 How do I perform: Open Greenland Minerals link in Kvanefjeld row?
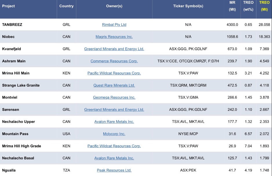click(x=114, y=49)
